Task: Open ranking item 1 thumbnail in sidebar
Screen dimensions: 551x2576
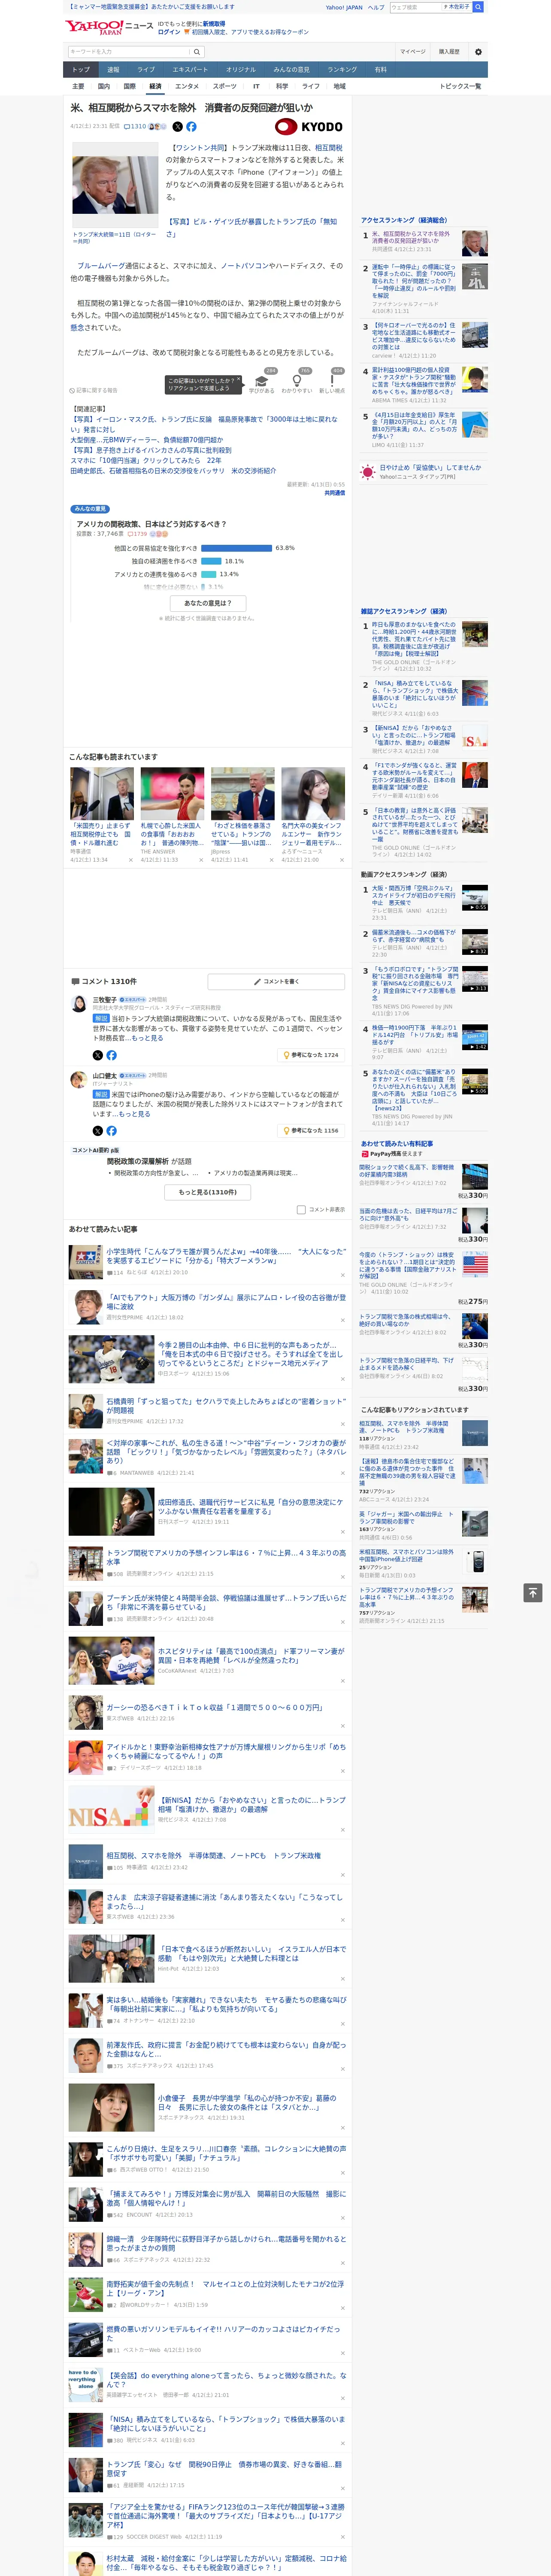Action: pyautogui.click(x=475, y=244)
